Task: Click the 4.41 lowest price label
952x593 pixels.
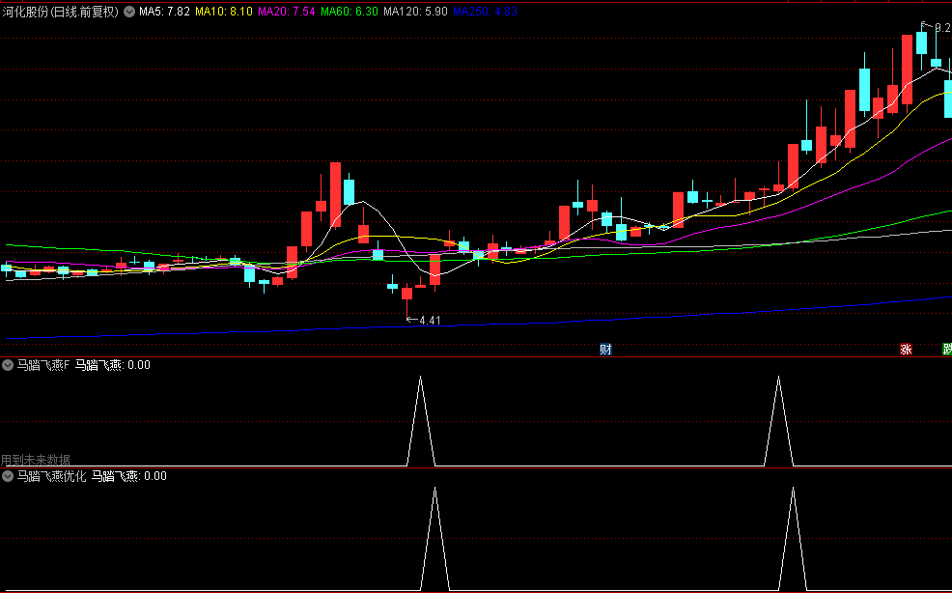Action: (x=430, y=321)
